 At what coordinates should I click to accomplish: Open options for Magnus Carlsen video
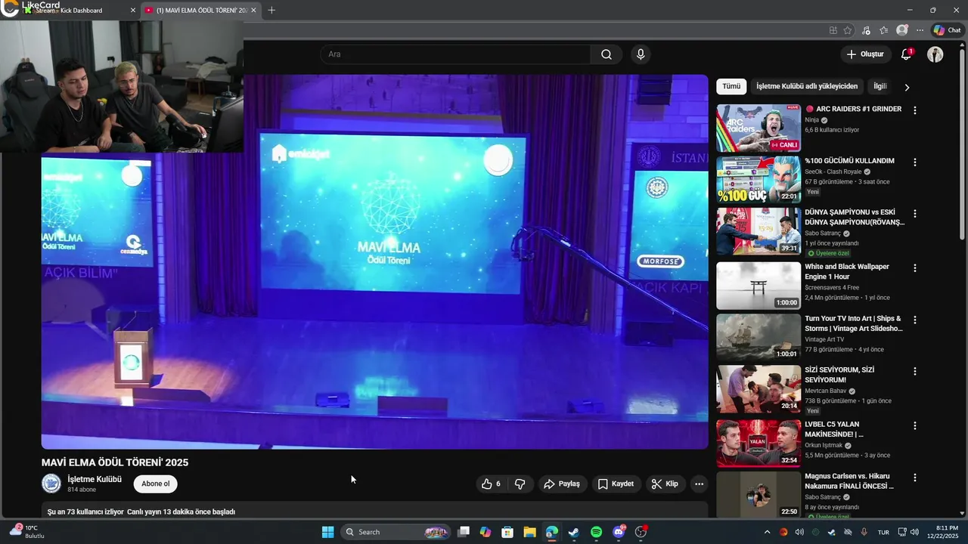click(915, 478)
